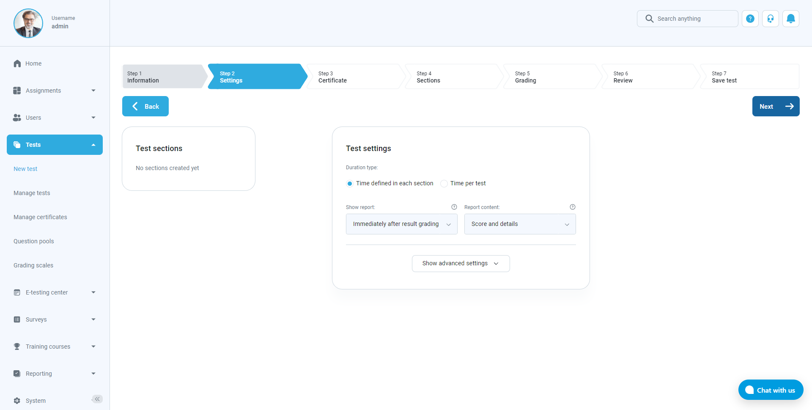Click the help question mark icon

(x=750, y=19)
